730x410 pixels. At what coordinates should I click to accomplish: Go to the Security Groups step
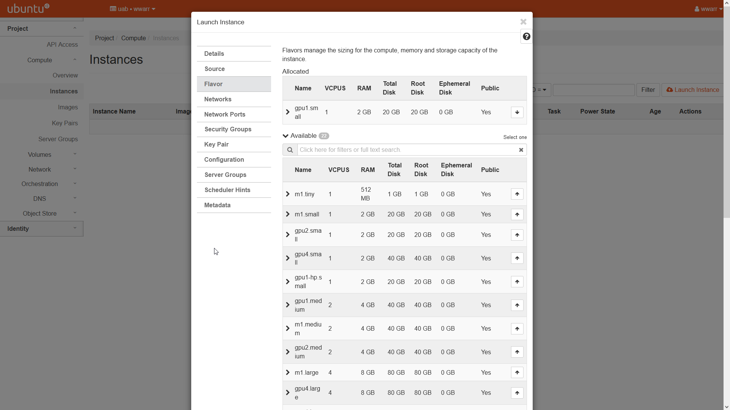(234, 129)
